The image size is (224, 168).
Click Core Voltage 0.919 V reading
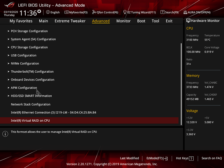coord(209,52)
